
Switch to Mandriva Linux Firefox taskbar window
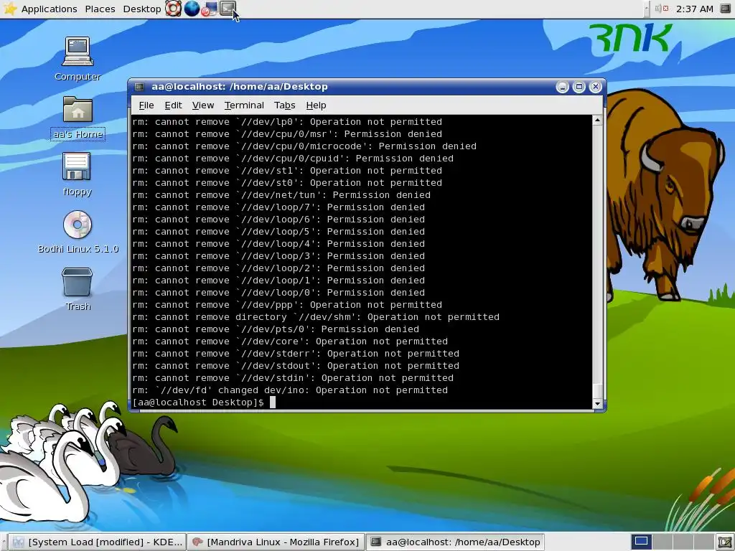pyautogui.click(x=276, y=542)
